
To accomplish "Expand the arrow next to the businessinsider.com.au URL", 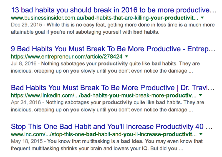I will (202, 18).
